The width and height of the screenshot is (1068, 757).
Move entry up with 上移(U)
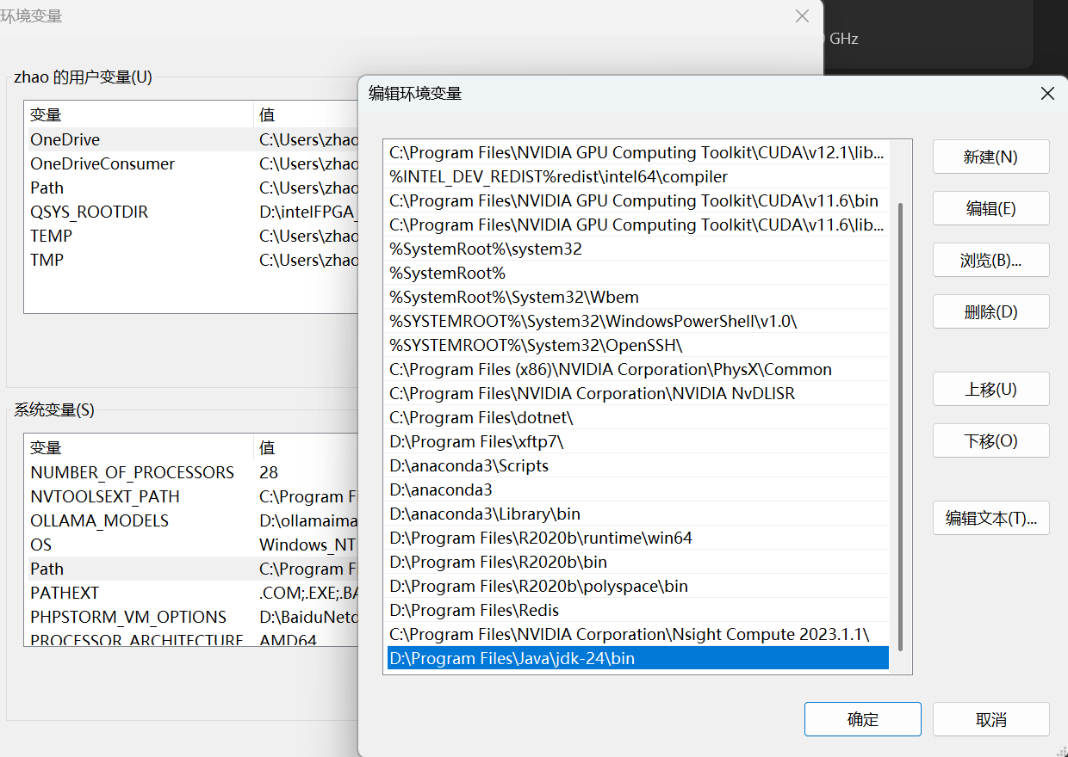pyautogui.click(x=990, y=389)
